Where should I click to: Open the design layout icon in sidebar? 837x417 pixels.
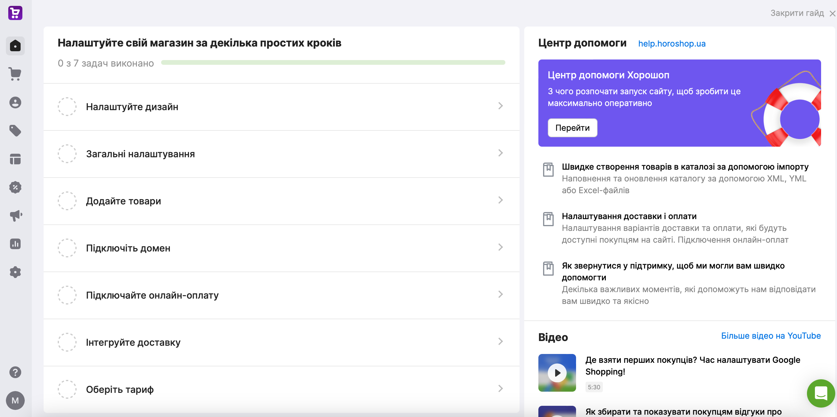point(15,159)
